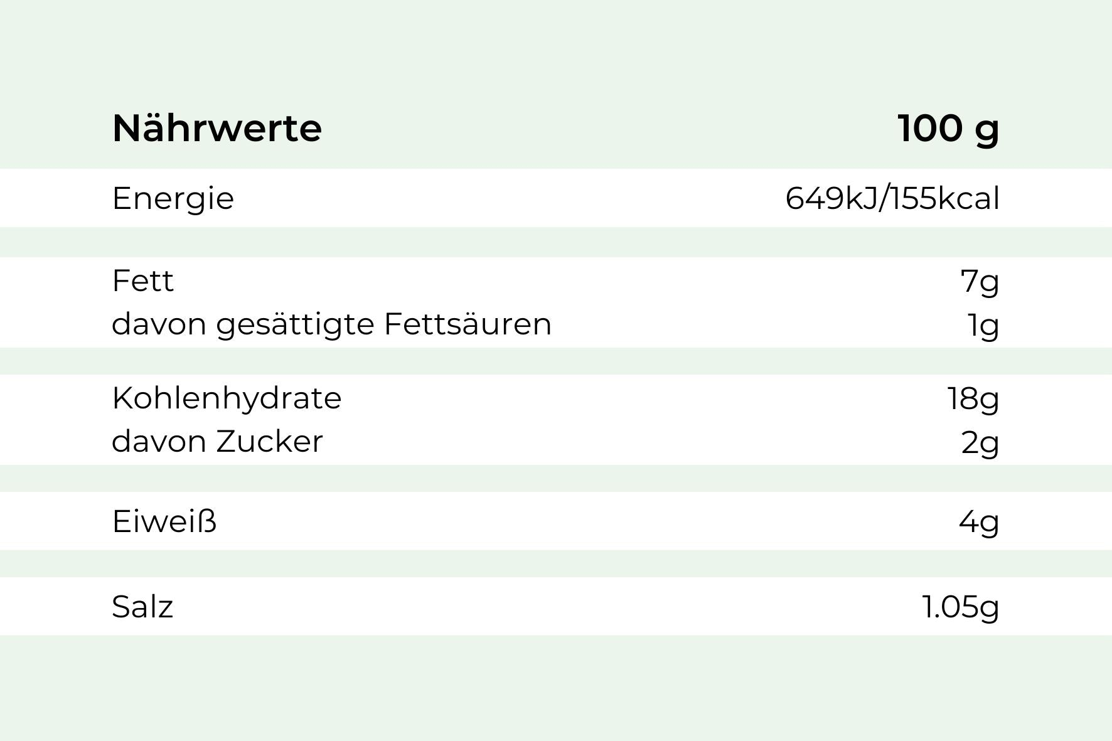Click the 1g saturated fat value

983,325
